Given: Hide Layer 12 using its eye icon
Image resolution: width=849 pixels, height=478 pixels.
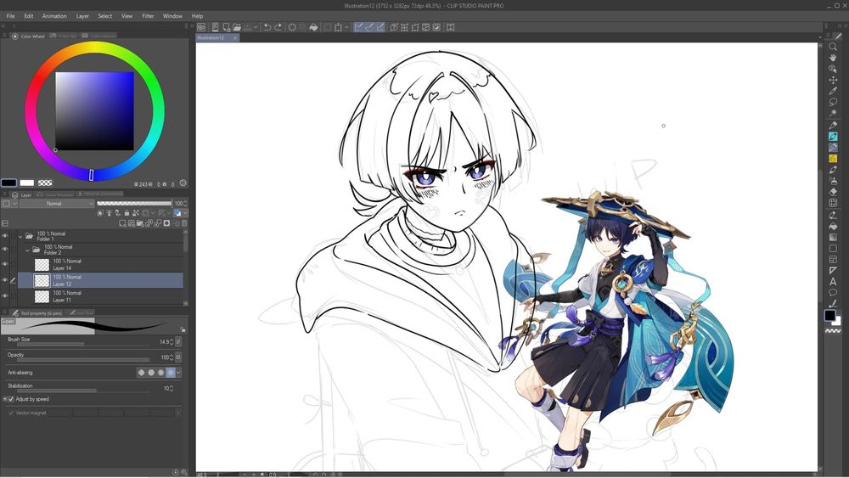Looking at the screenshot, I should pos(5,280).
